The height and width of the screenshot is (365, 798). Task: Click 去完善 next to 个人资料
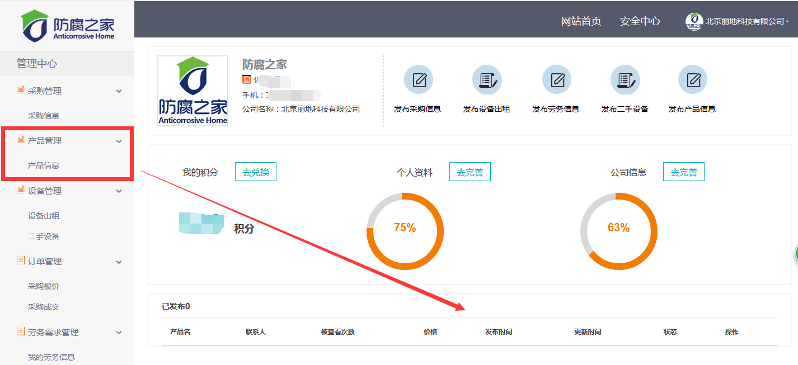470,172
